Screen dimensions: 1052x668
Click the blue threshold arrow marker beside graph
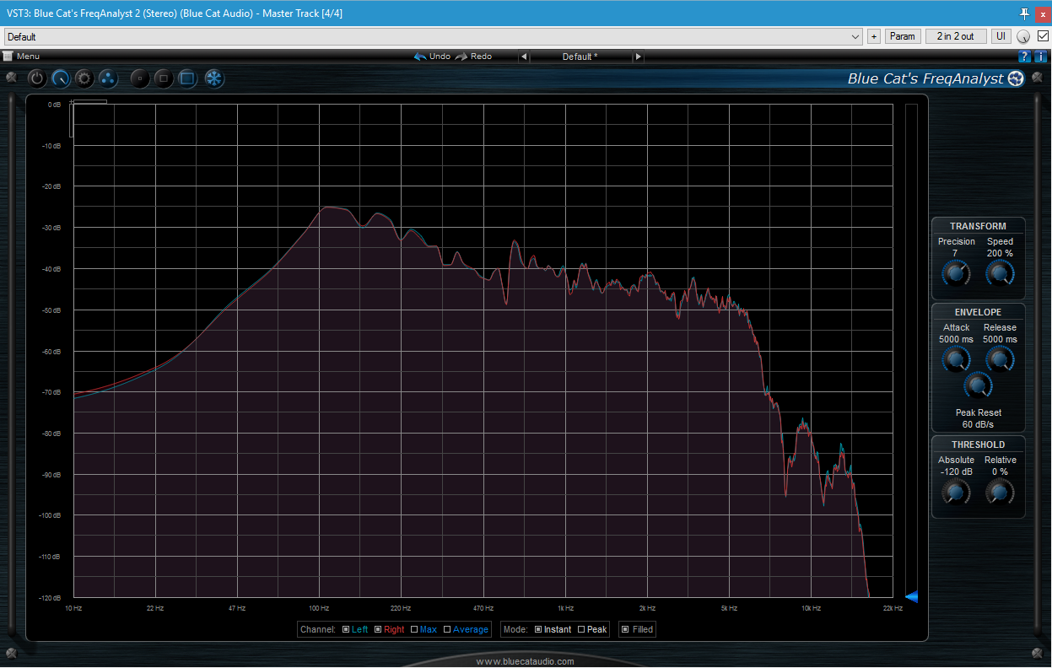[911, 597]
